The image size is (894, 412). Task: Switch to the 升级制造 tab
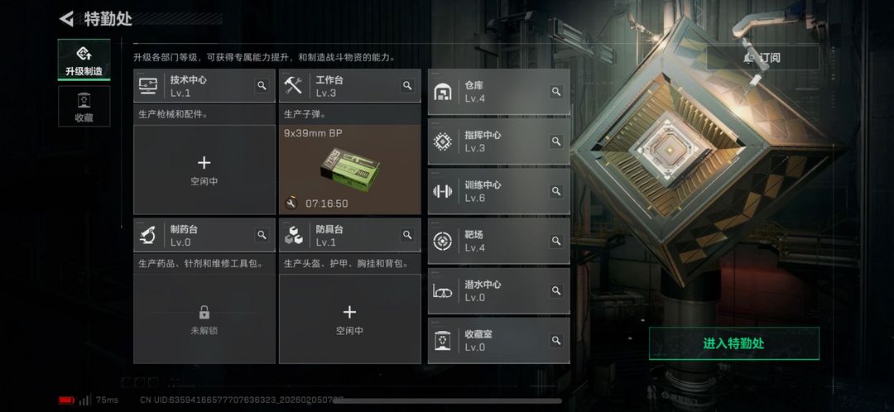tap(84, 60)
